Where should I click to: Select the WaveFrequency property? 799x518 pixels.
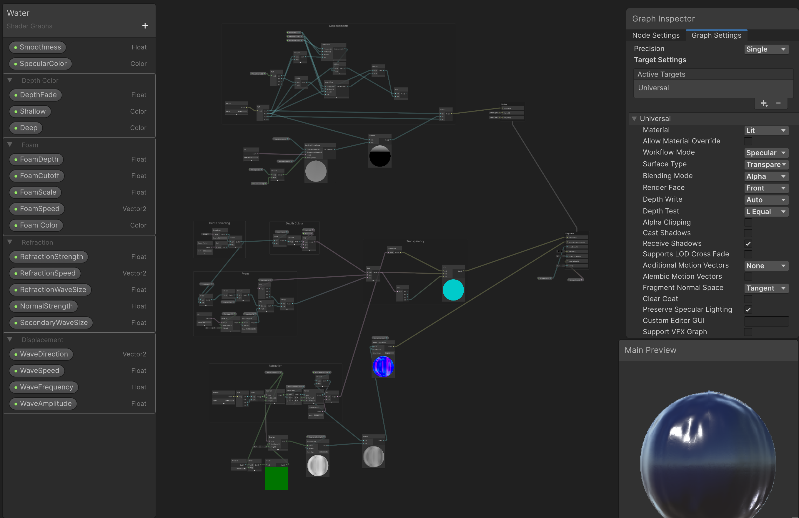coord(44,387)
